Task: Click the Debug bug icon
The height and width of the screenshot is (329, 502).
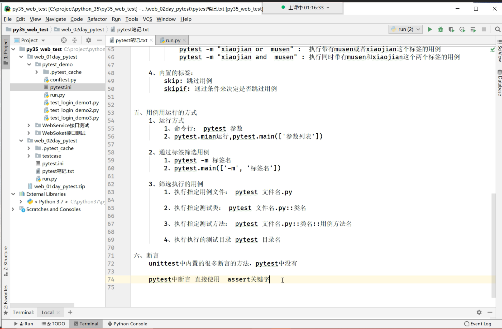Action: pyautogui.click(x=441, y=29)
